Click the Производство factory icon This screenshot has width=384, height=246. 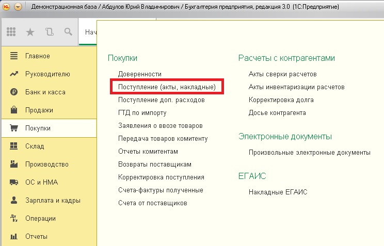14,164
